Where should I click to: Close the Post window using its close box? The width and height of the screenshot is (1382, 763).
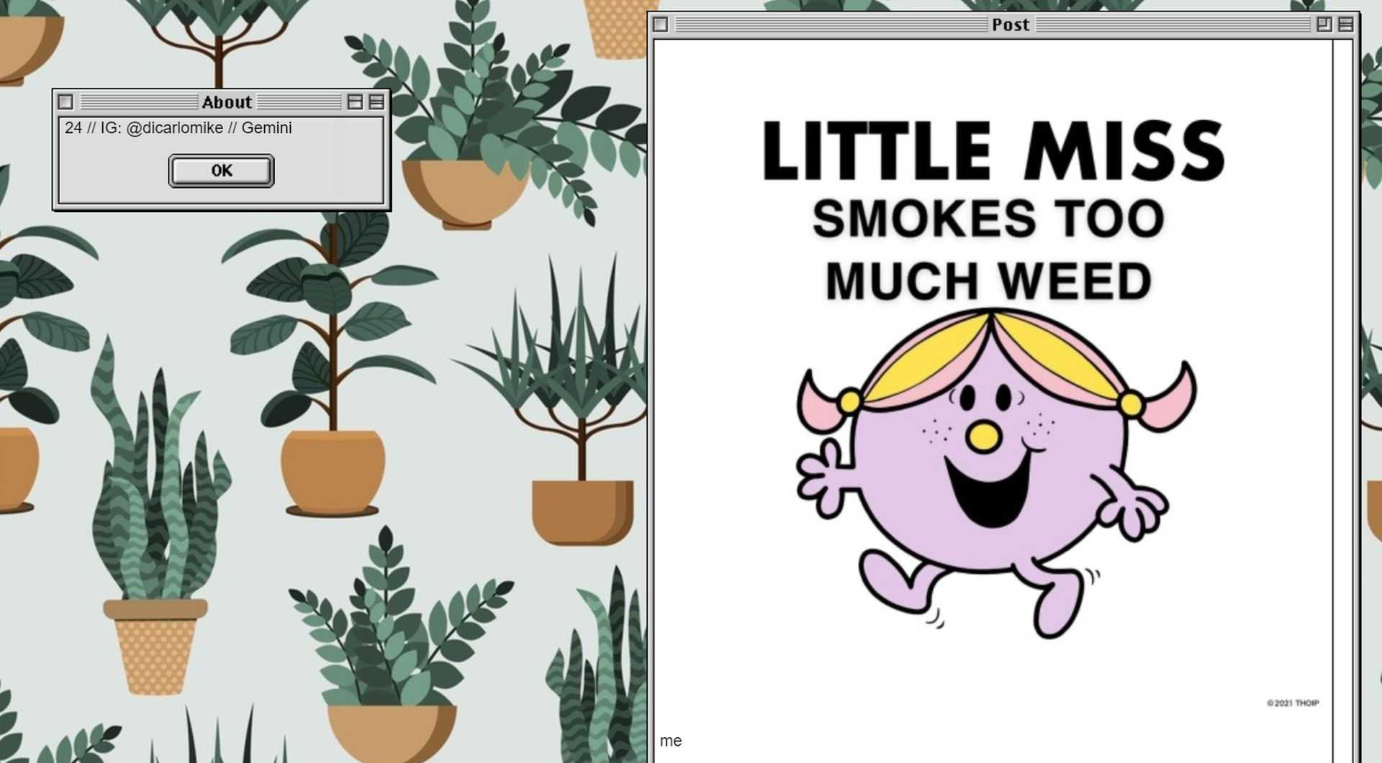(x=660, y=24)
